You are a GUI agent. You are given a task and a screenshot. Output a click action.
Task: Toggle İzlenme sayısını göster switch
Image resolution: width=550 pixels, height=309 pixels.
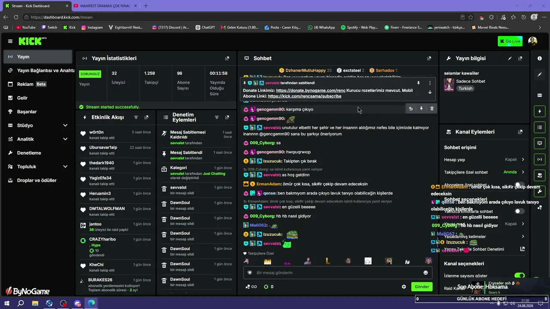(519, 276)
